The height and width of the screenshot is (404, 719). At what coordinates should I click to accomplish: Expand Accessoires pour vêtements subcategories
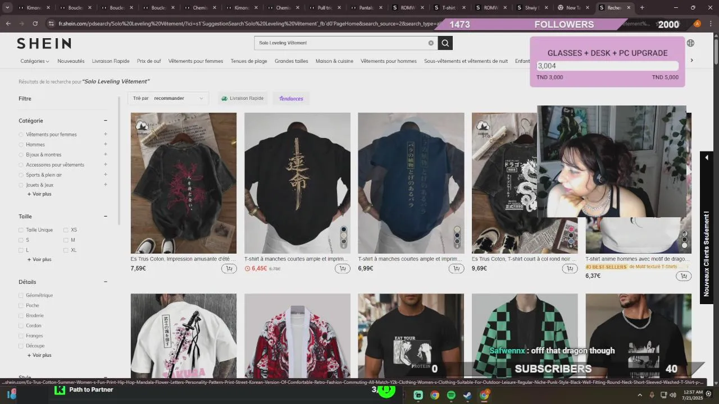[x=105, y=164]
